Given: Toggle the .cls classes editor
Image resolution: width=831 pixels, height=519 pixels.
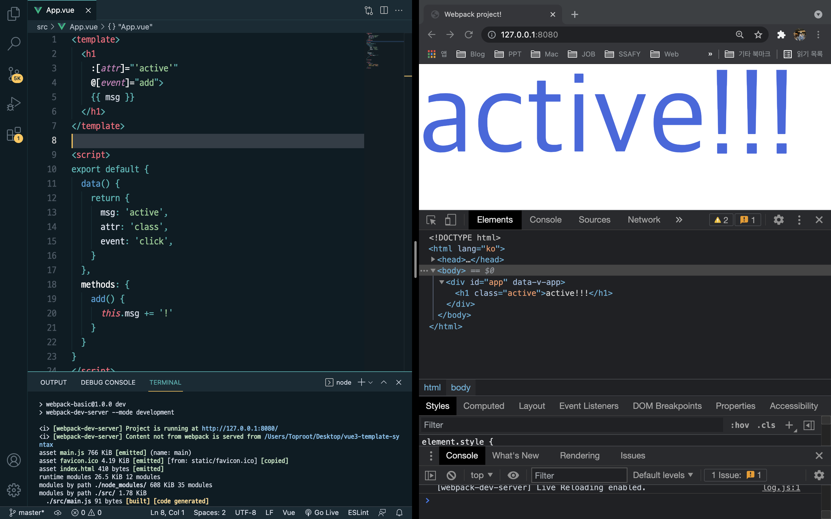Looking at the screenshot, I should coord(766,425).
